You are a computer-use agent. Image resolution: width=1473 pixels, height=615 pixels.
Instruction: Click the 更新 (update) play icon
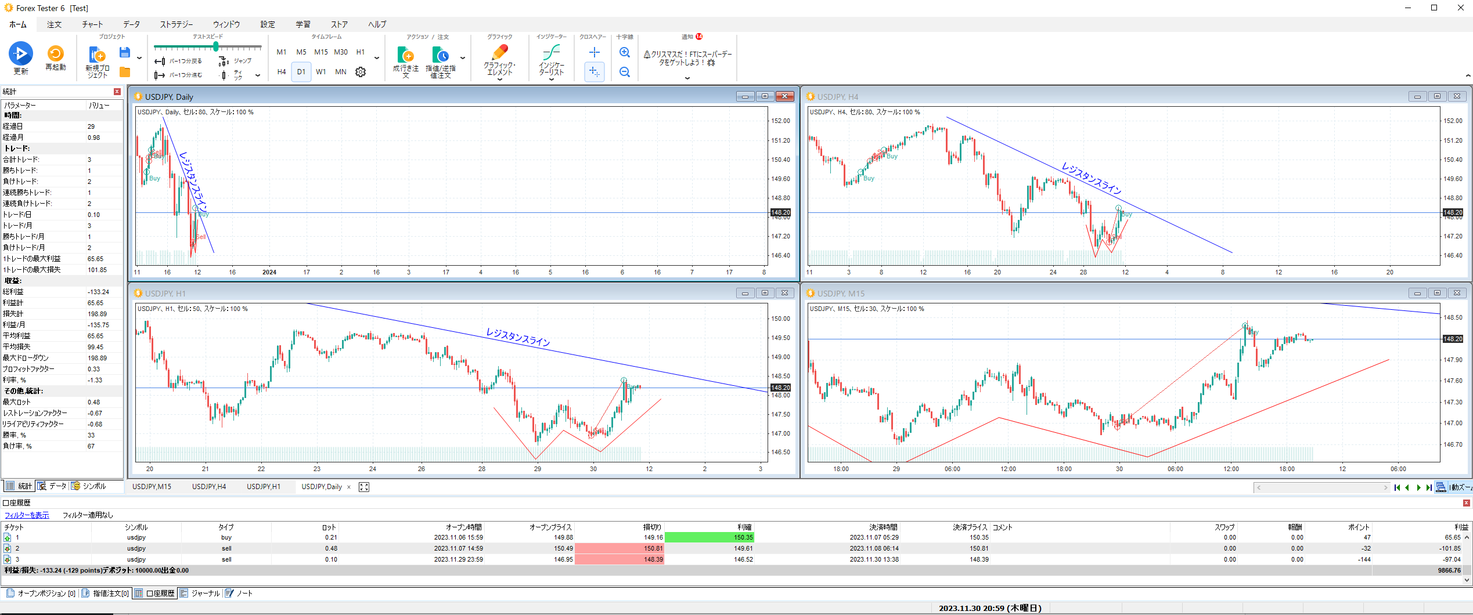point(20,53)
